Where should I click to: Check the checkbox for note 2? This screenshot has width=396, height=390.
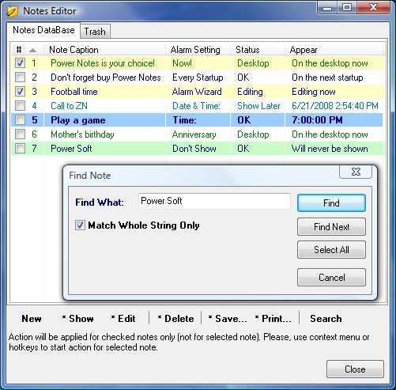point(20,78)
